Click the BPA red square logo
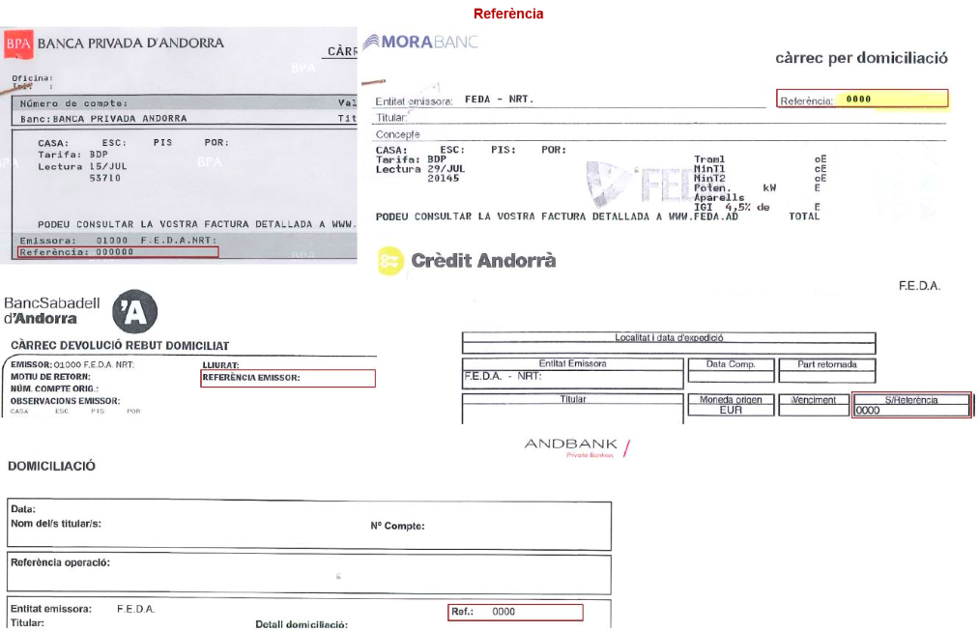Image resolution: width=979 pixels, height=632 pixels. [x=19, y=43]
